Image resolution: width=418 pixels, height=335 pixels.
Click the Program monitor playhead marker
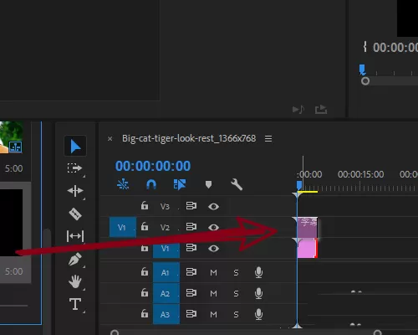pos(362,70)
